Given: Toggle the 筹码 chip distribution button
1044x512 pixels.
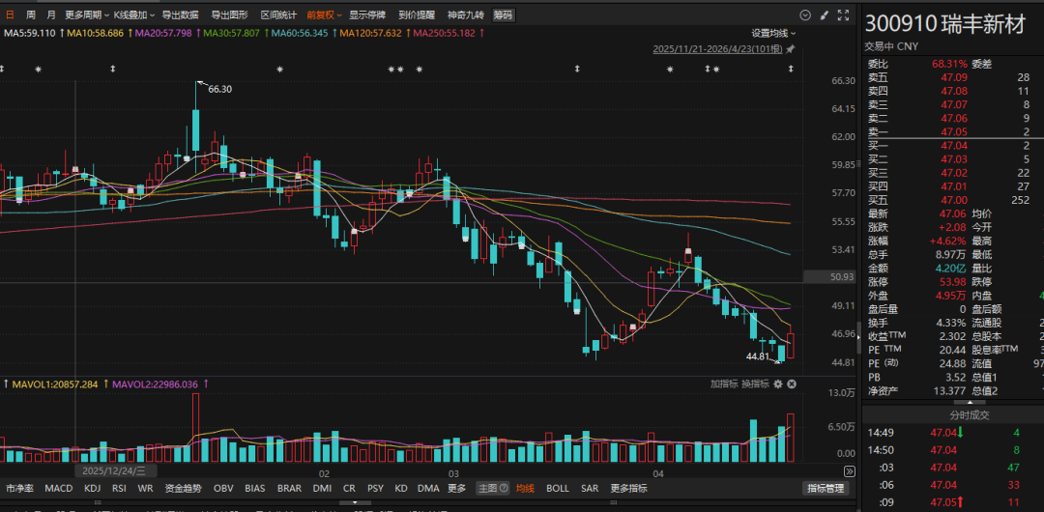Looking at the screenshot, I should tap(503, 15).
